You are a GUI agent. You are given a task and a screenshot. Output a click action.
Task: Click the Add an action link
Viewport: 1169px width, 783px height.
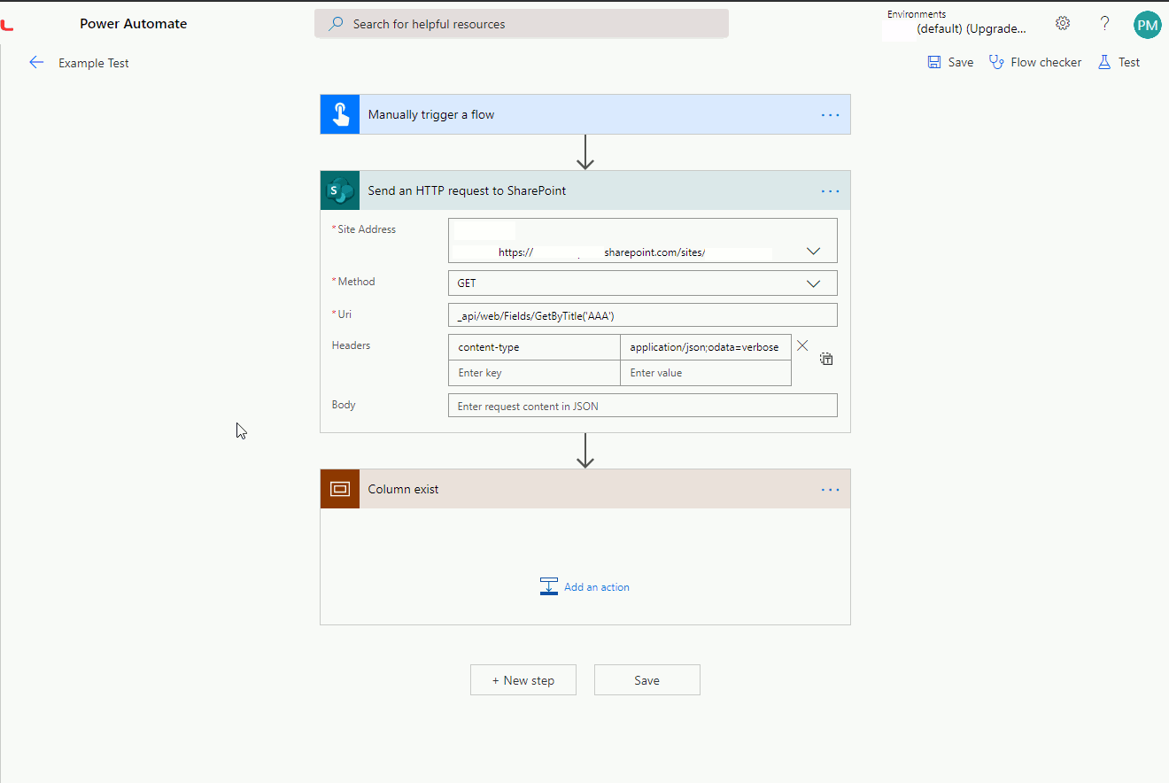(x=597, y=587)
